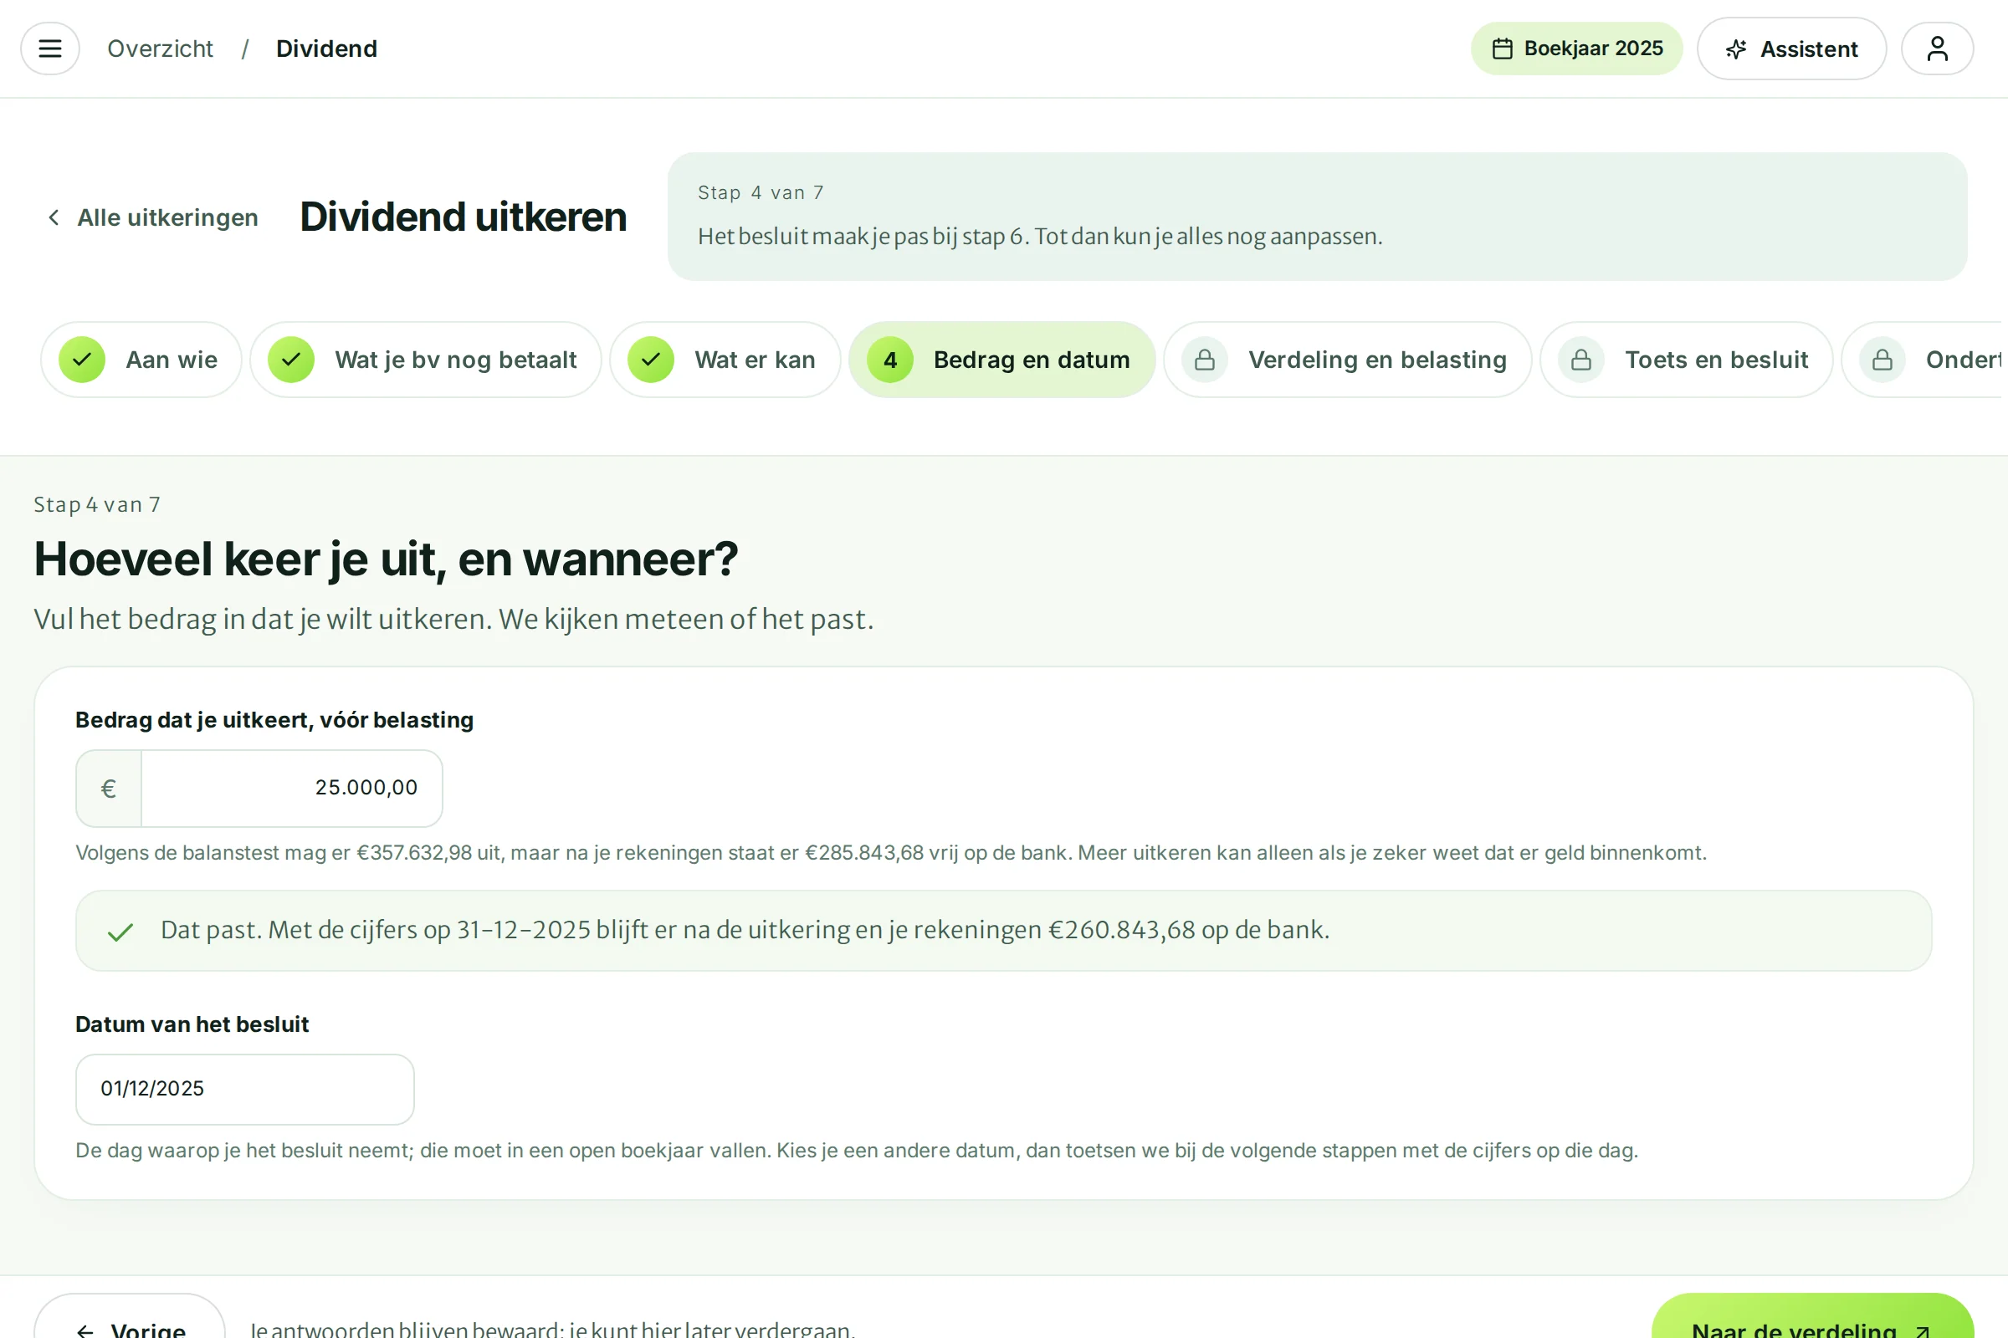Open the user profile icon
This screenshot has width=2008, height=1338.
[1936, 49]
